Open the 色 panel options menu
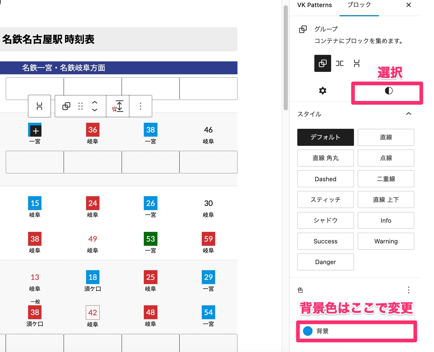This screenshot has width=434, height=352. 409,290
